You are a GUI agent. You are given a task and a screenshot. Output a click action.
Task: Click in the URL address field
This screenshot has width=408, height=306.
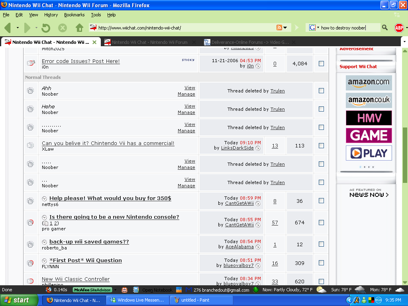click(x=186, y=27)
